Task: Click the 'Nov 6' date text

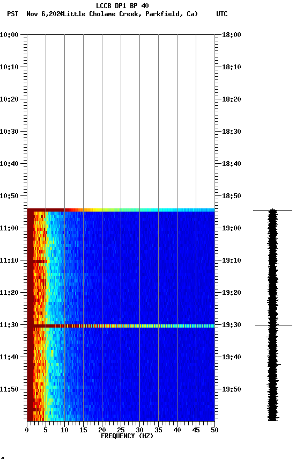Action: 36,14
